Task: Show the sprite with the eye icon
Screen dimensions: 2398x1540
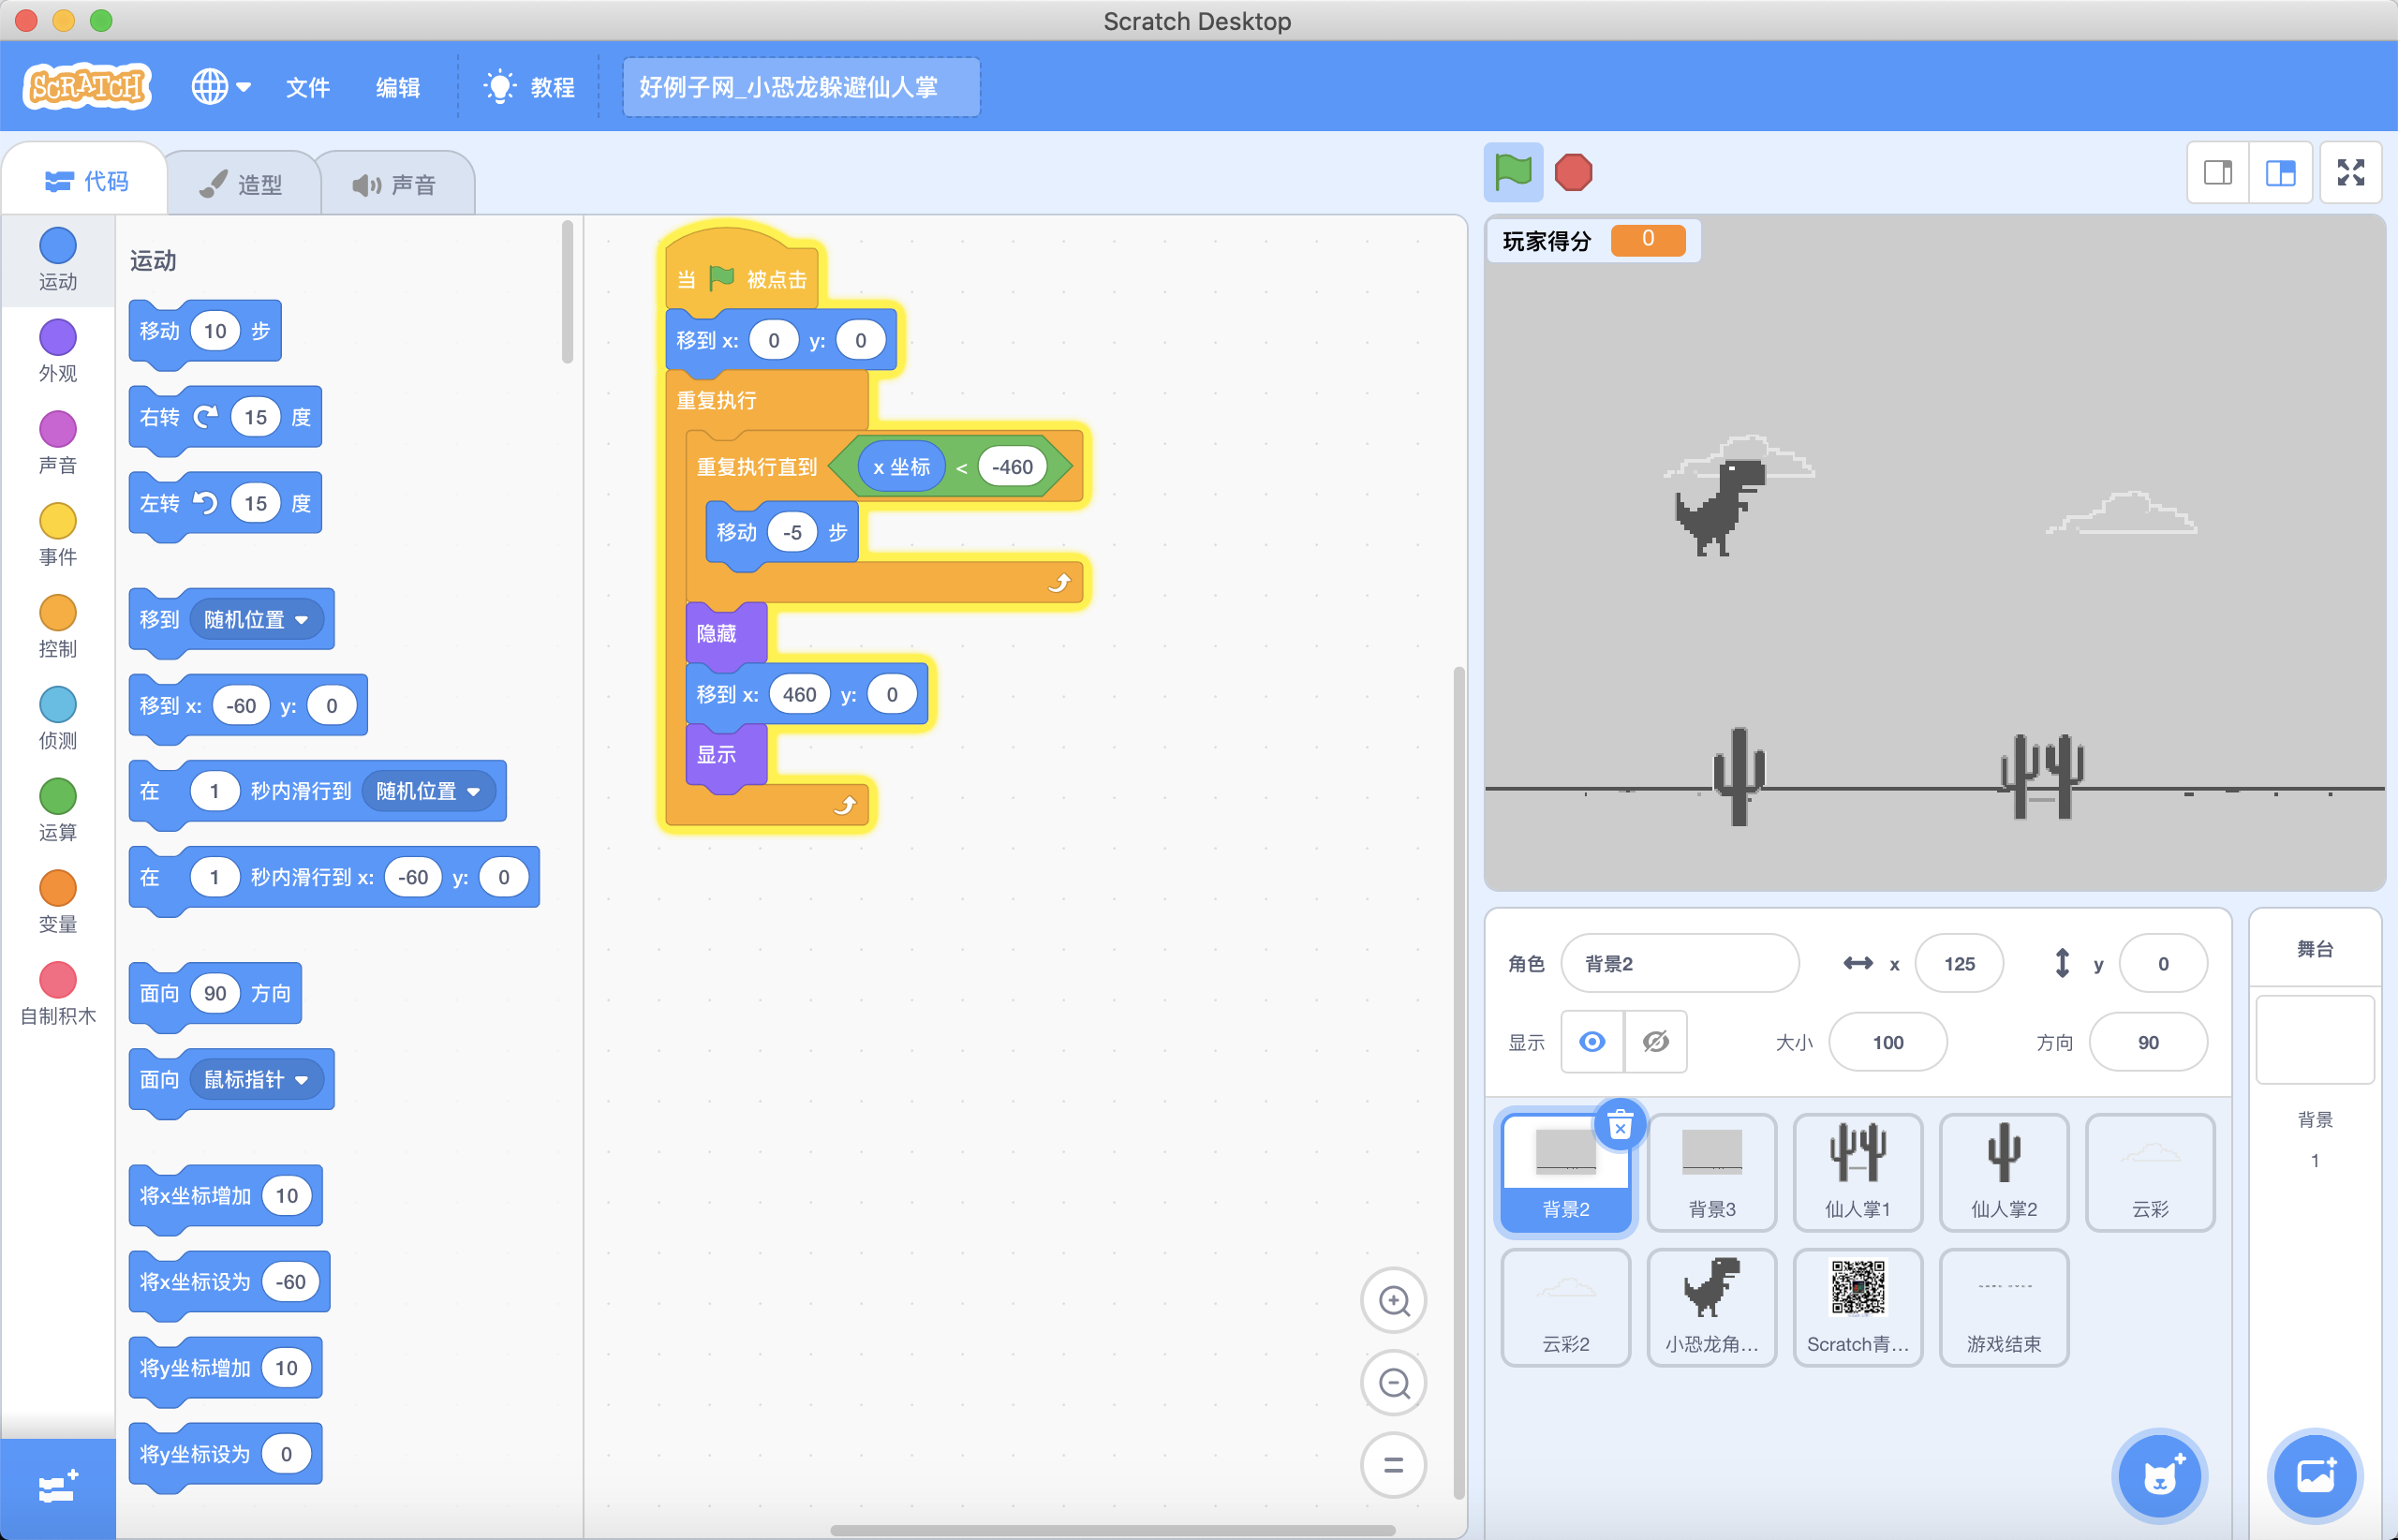Action: coord(1592,1042)
